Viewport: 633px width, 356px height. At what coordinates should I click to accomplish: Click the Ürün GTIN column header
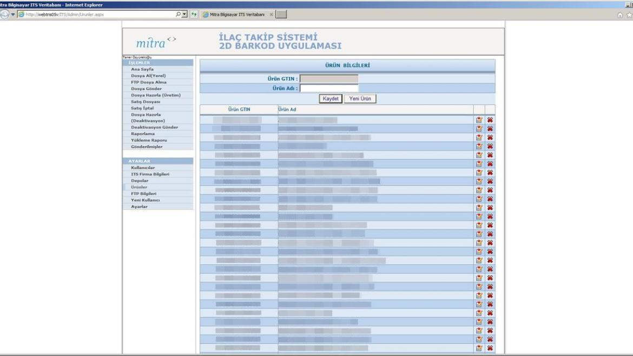239,109
